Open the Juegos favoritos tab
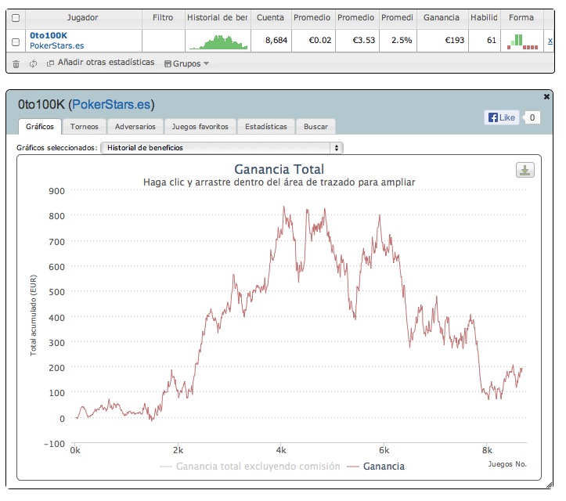Screen dimensions: 566x501 click(200, 127)
